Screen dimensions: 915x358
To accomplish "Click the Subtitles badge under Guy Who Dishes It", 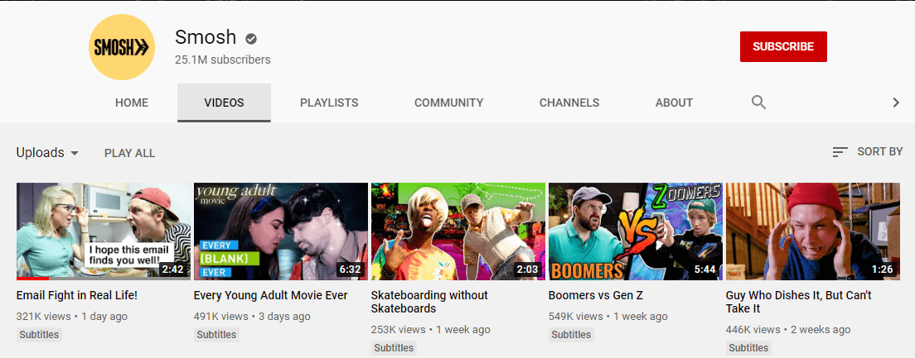I will coord(748,348).
